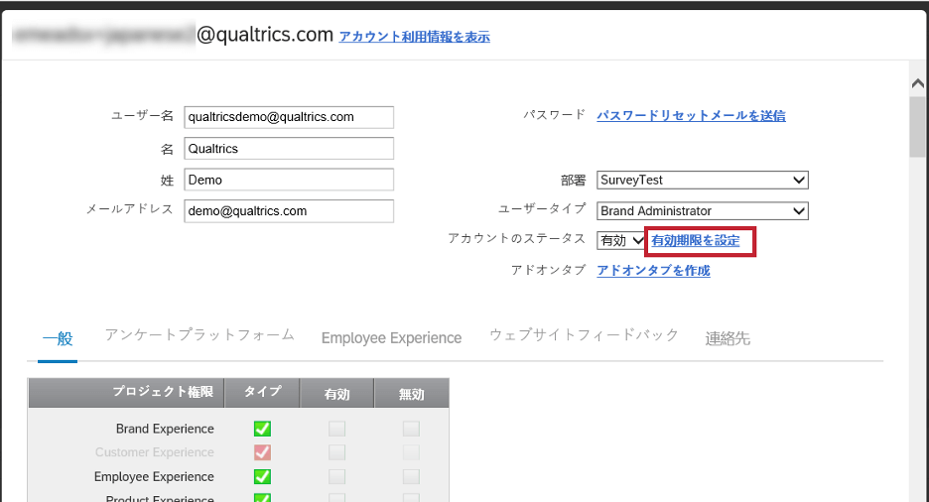The height and width of the screenshot is (502, 929).
Task: Open the ユーザータイプ Brand Administrator dropdown
Action: coord(702,210)
